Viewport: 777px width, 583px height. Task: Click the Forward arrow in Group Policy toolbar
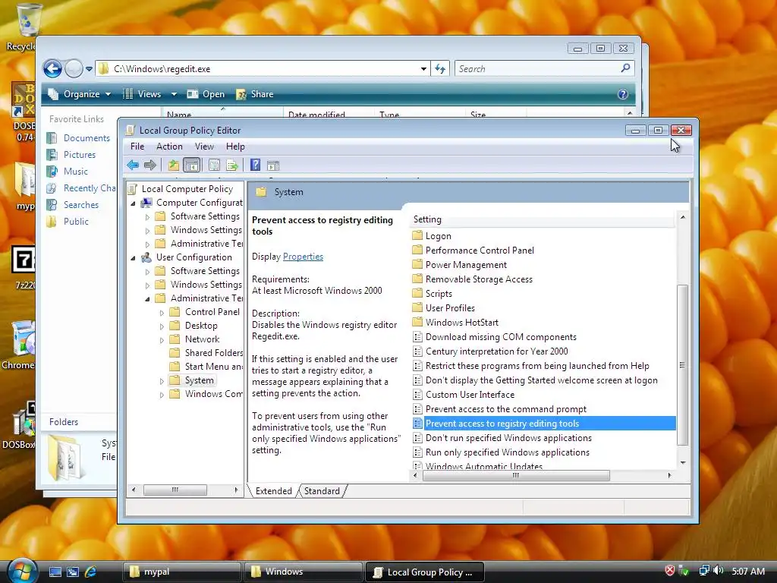click(x=149, y=165)
